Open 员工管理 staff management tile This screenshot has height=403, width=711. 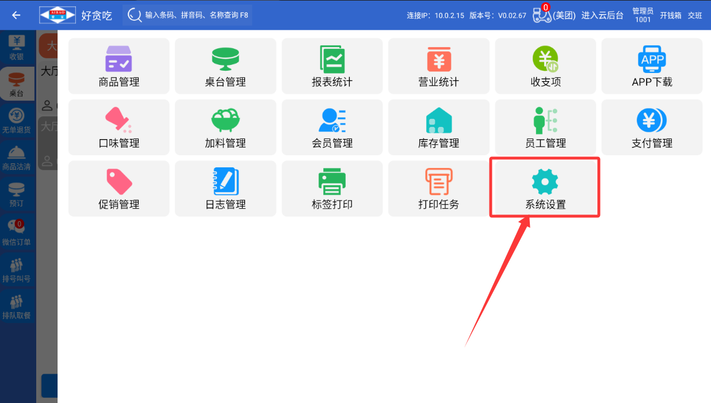point(545,127)
